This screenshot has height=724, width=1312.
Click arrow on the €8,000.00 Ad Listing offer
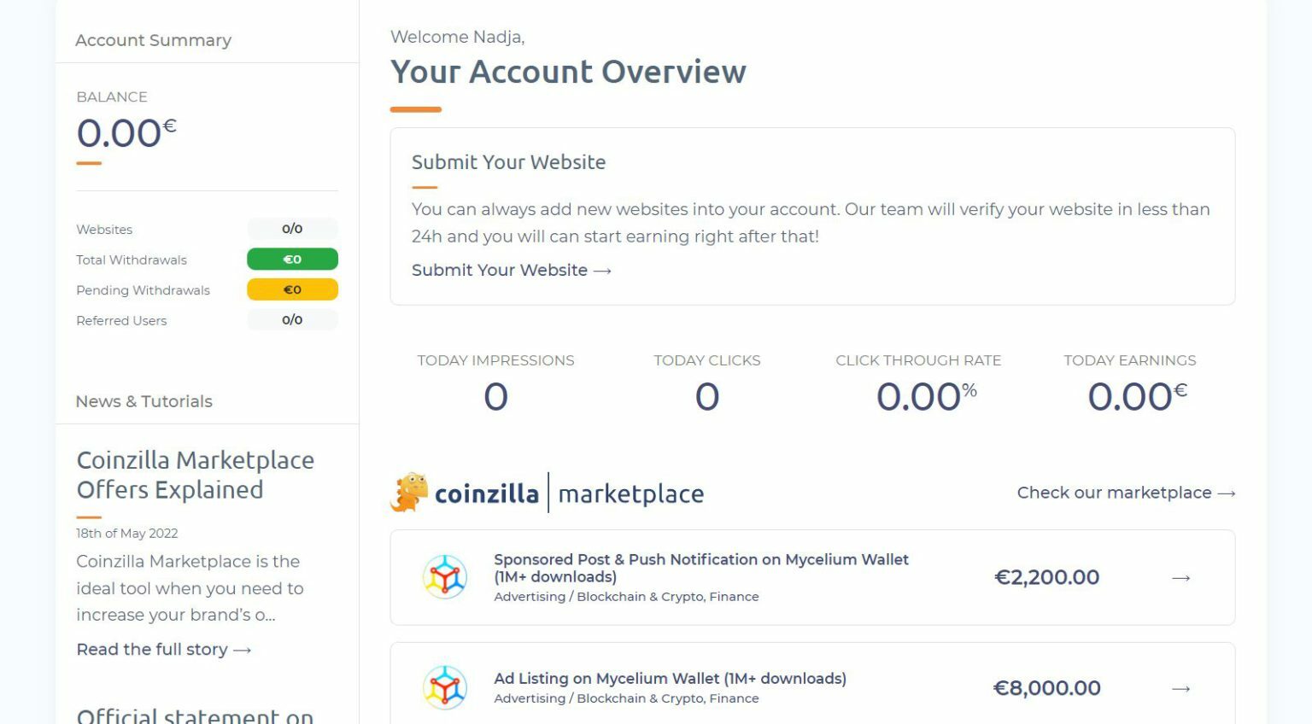point(1181,688)
